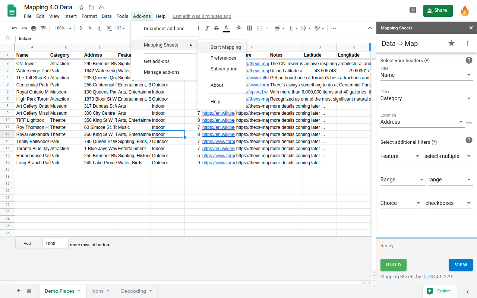
Task: Expand the Feature filter dropdown
Action: pyautogui.click(x=401, y=156)
